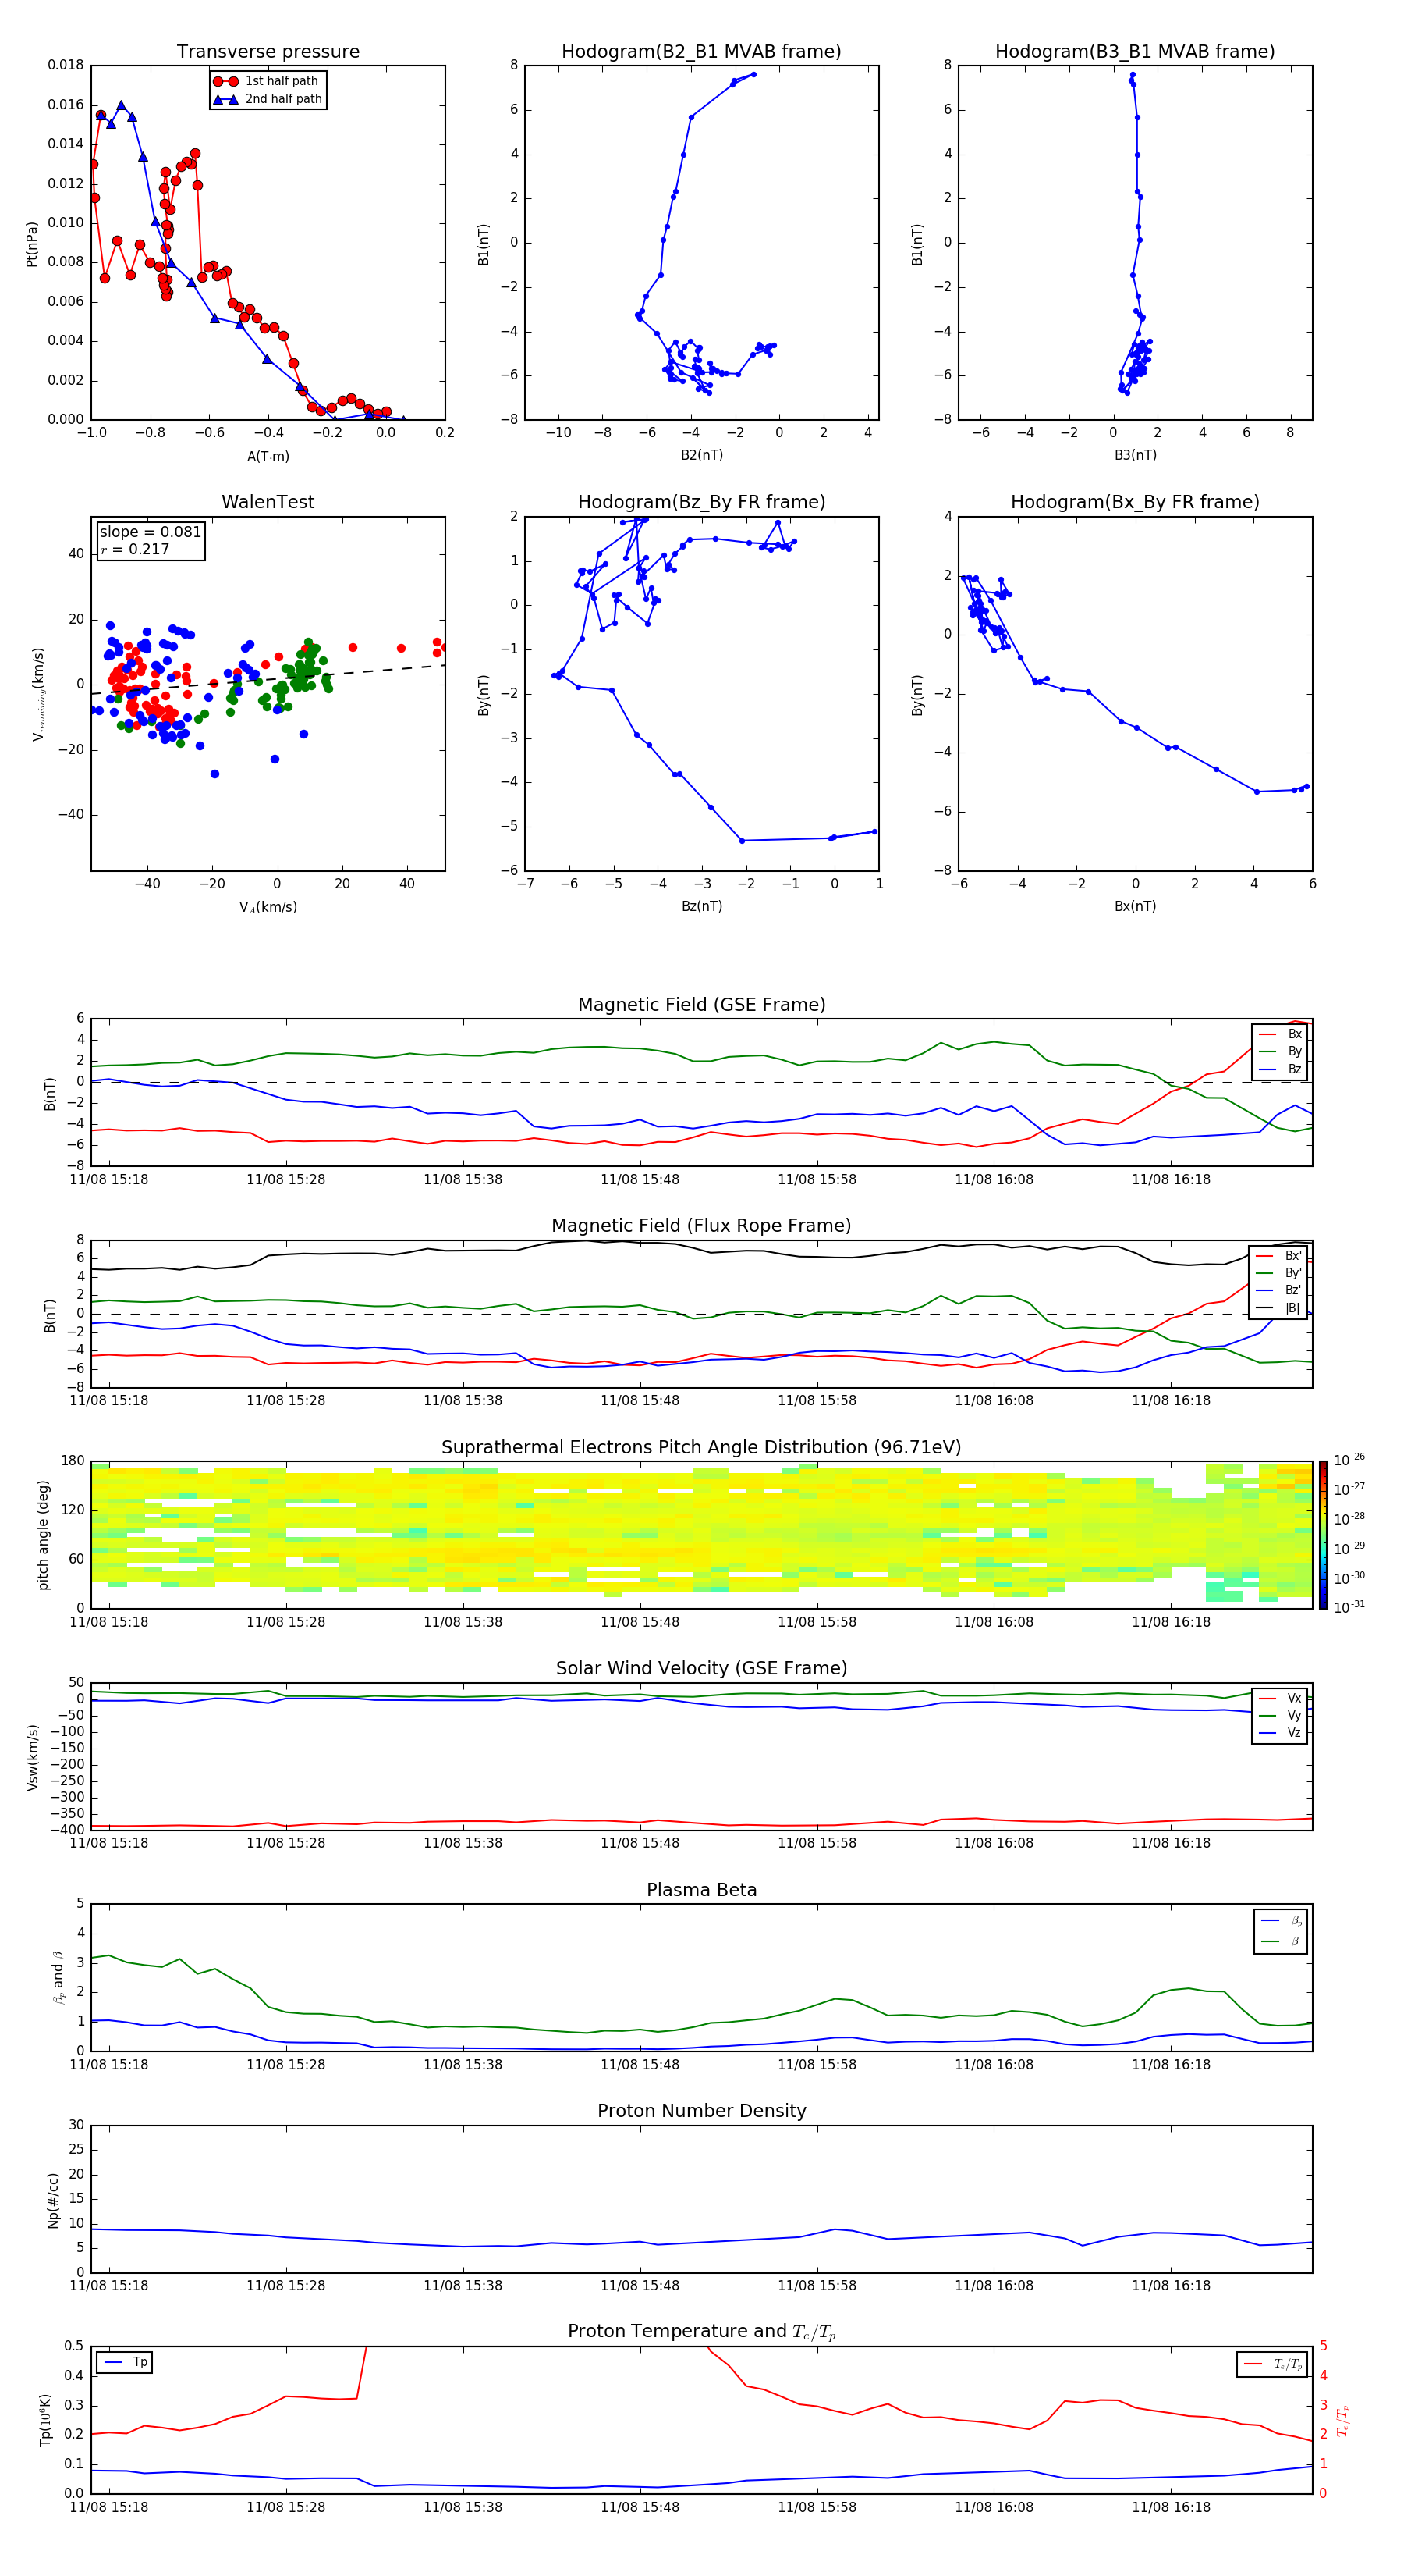Viewport: 1404px width, 2576px height.
Task: Select "Vx" in the Solar Wind legend
Action: (x=1281, y=1698)
